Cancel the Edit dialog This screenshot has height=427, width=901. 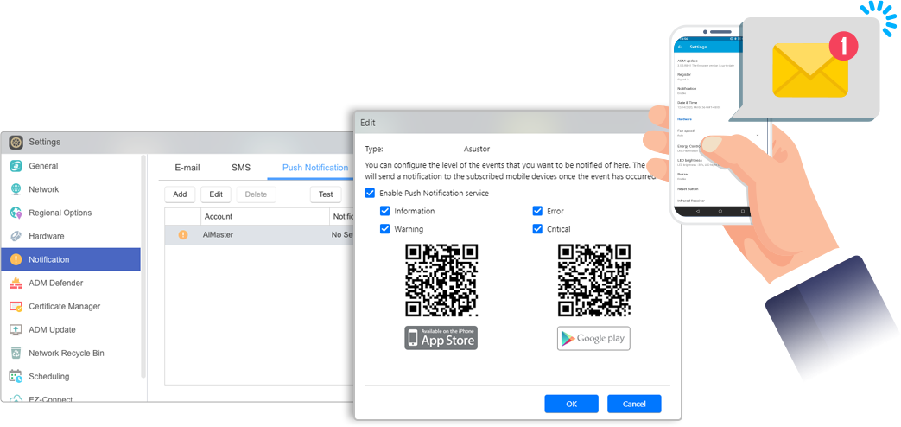(x=634, y=404)
